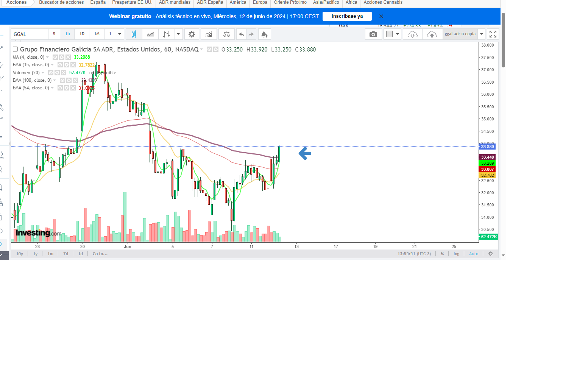Expand the MA (4, close, 0) dropdown arrow

pos(47,57)
